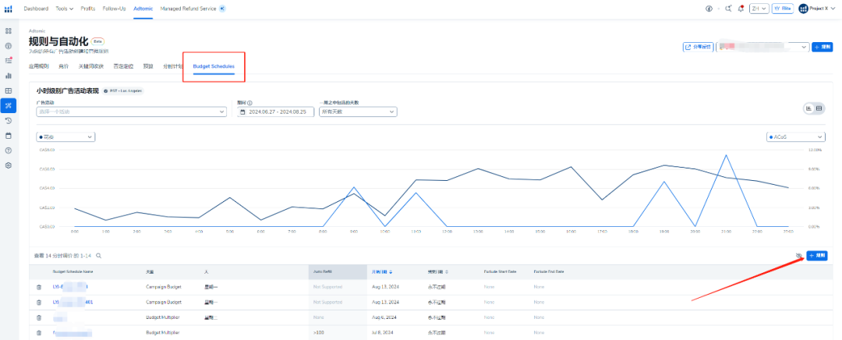The height and width of the screenshot is (340, 842).
Task: Open the left metric dropdown above the chart
Action: pos(65,137)
